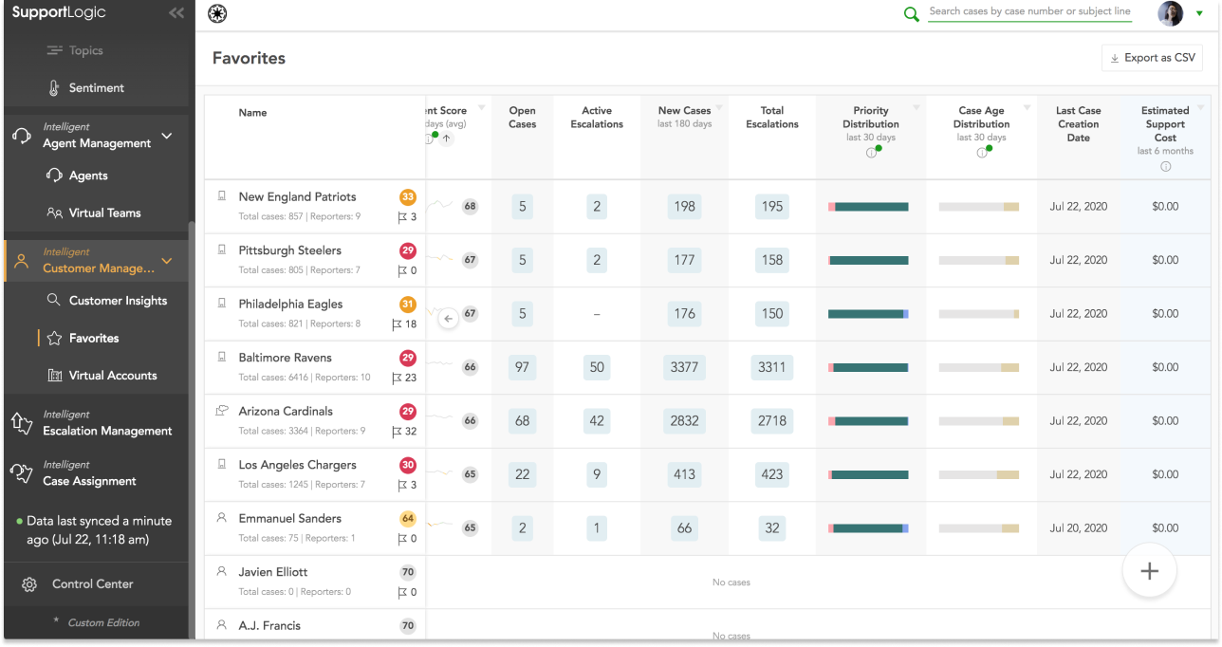
Task: Click the sort arrow under the Sentiment Score header
Action: tap(446, 139)
